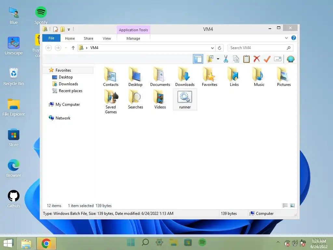
Task: Open the File tab
Action: [51, 38]
